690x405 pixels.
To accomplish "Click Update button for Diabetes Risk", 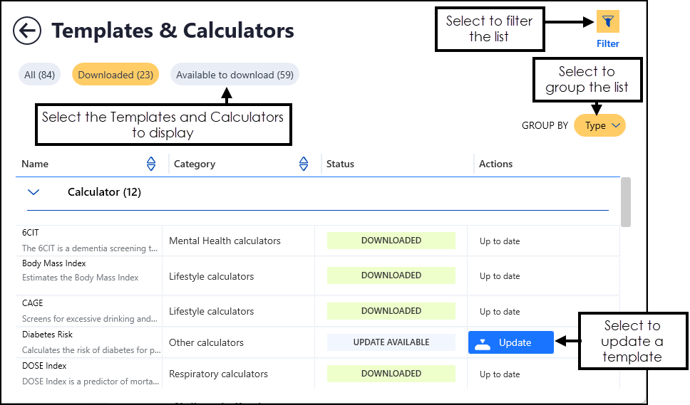I will coord(510,342).
